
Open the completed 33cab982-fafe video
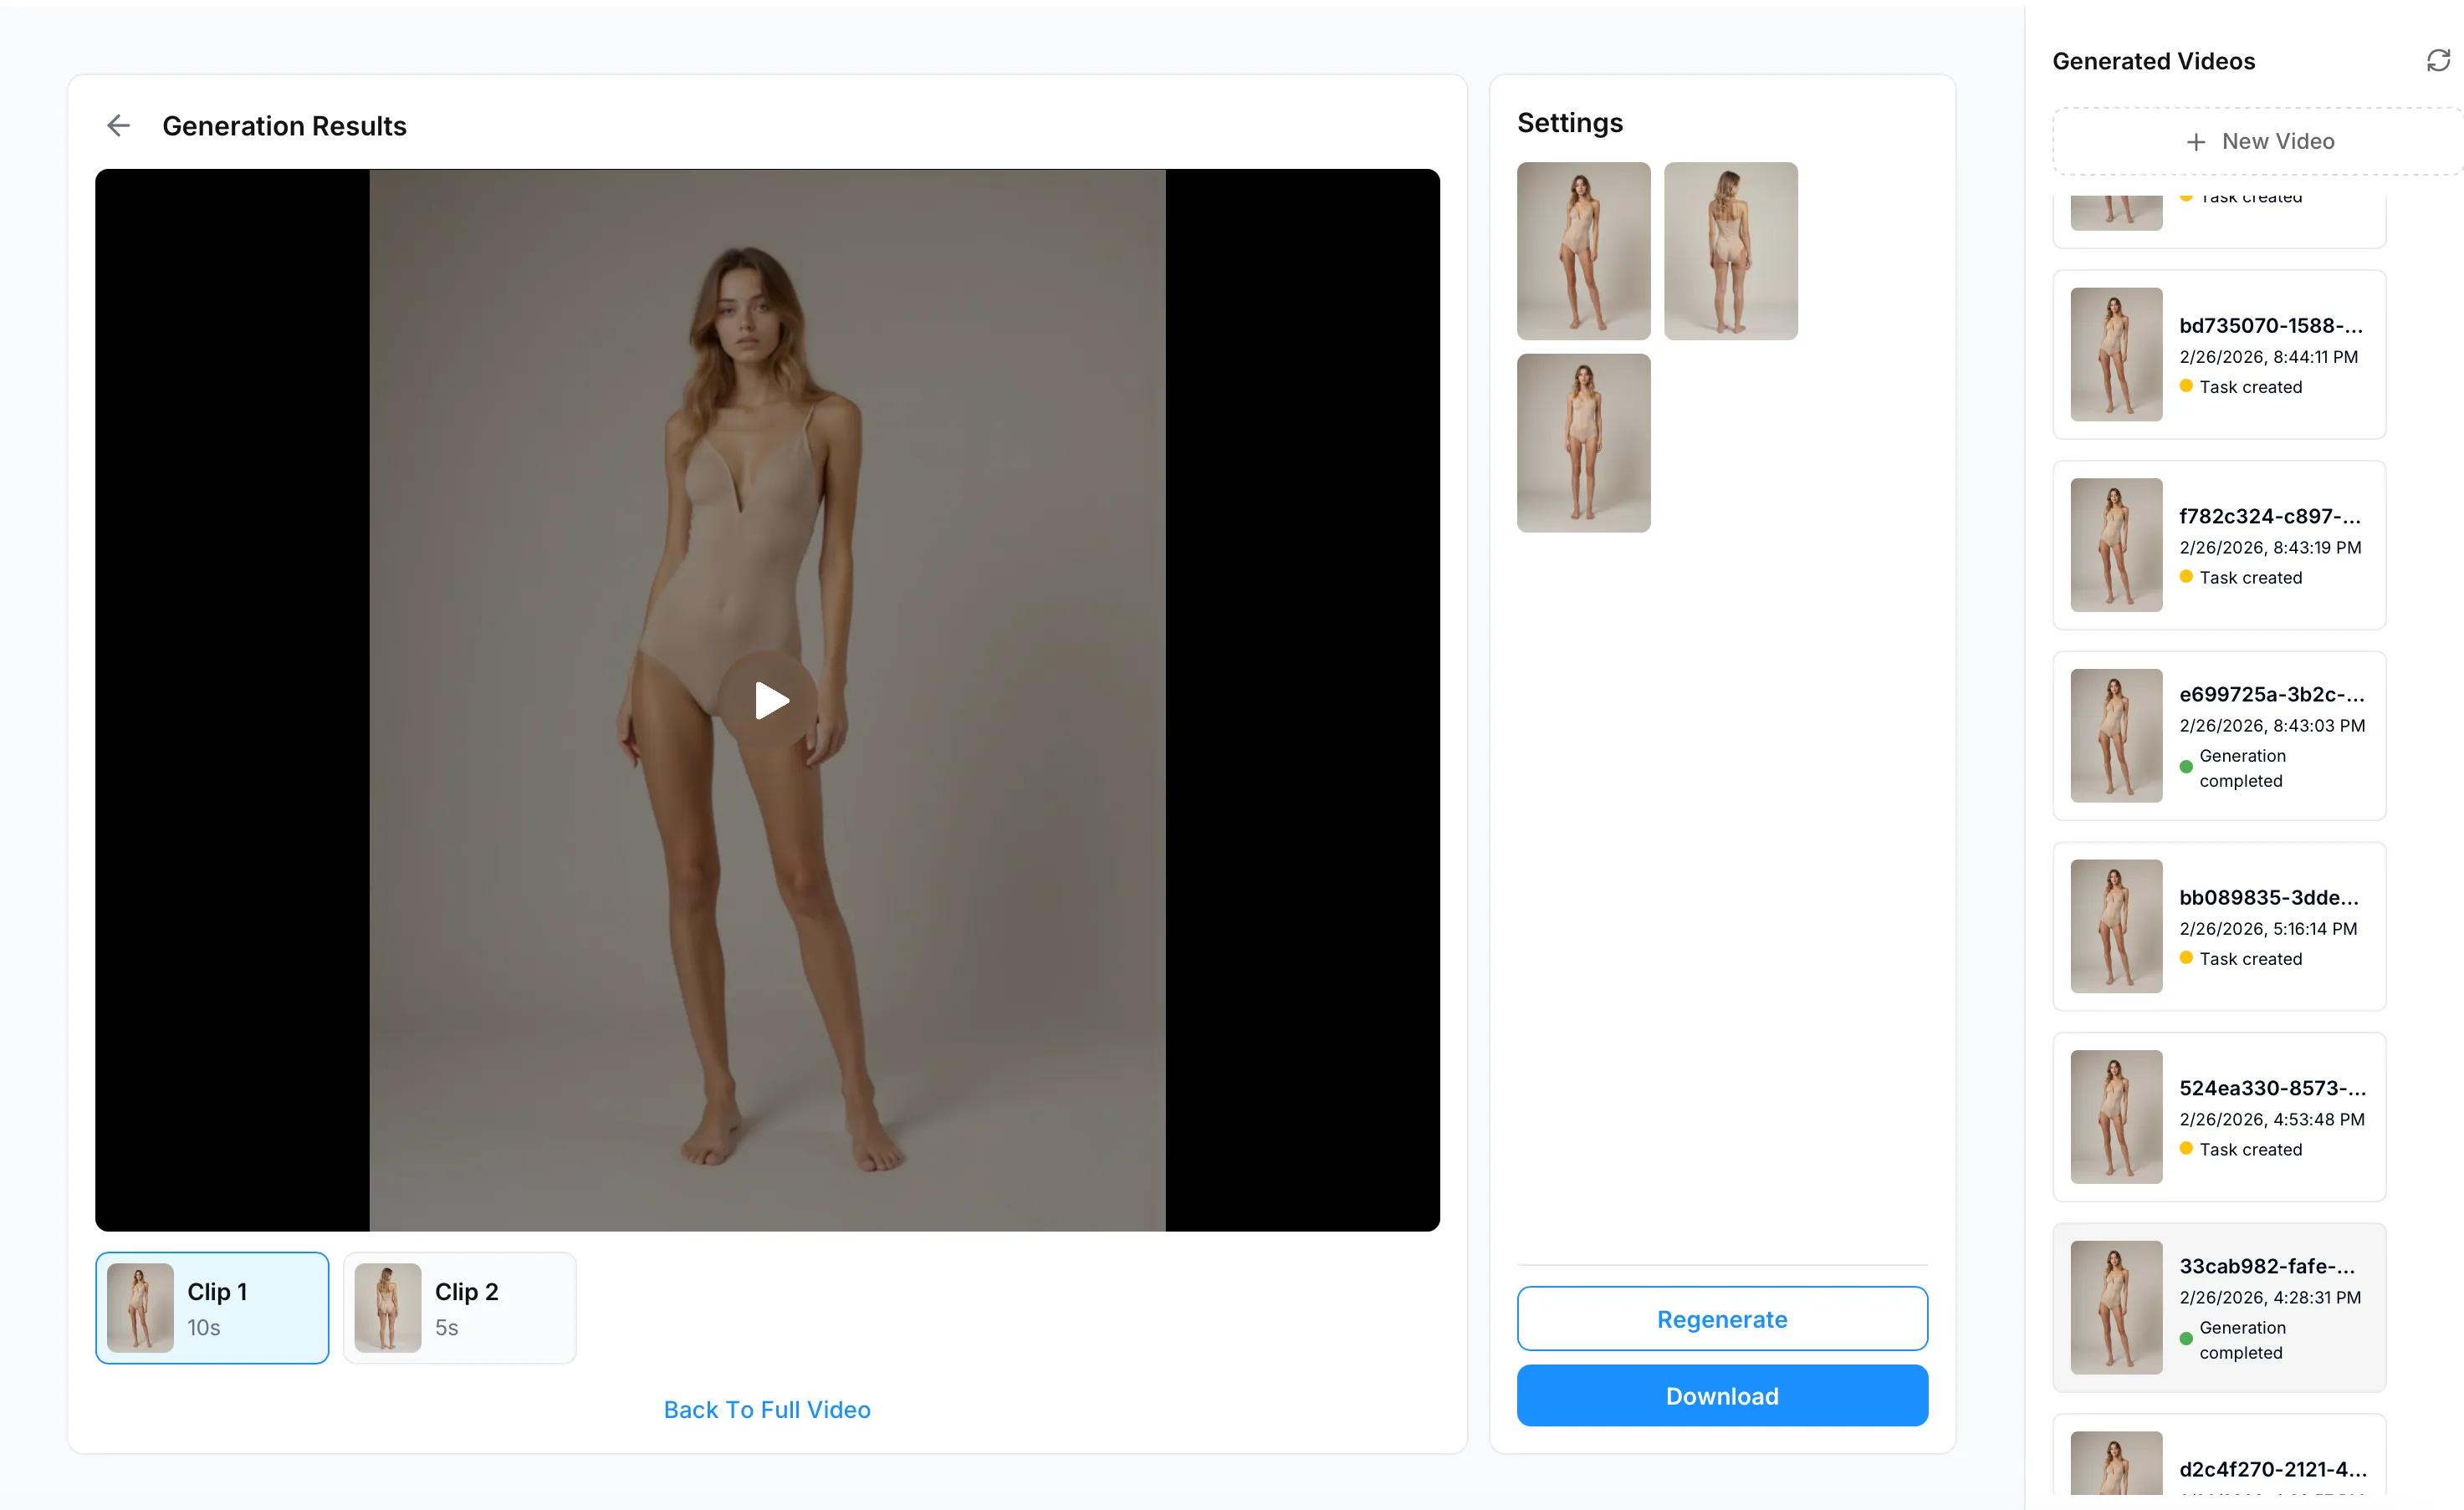[2219, 1307]
